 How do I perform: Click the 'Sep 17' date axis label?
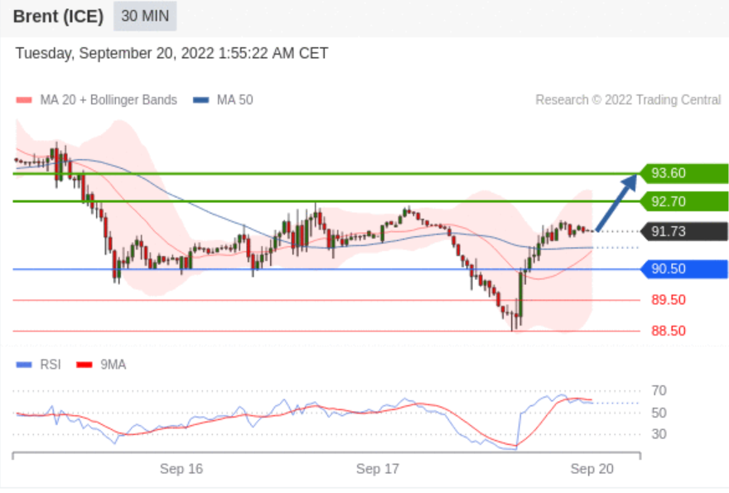click(378, 469)
